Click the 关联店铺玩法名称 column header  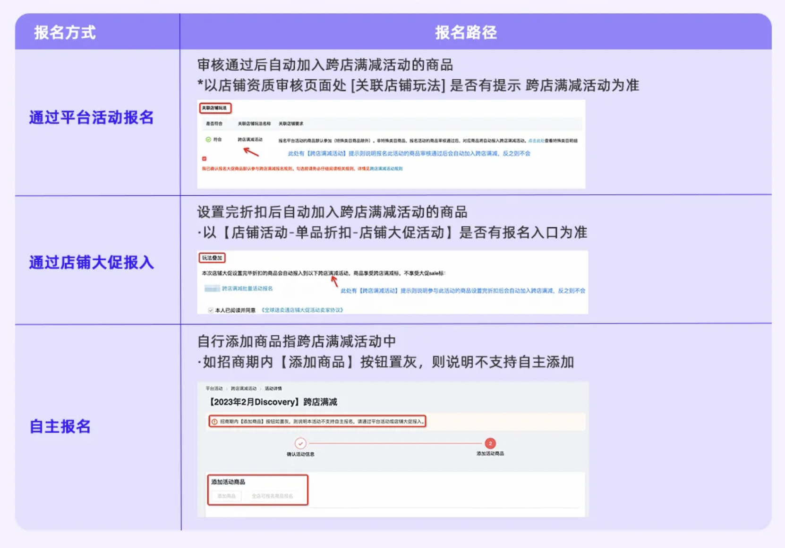coord(254,124)
